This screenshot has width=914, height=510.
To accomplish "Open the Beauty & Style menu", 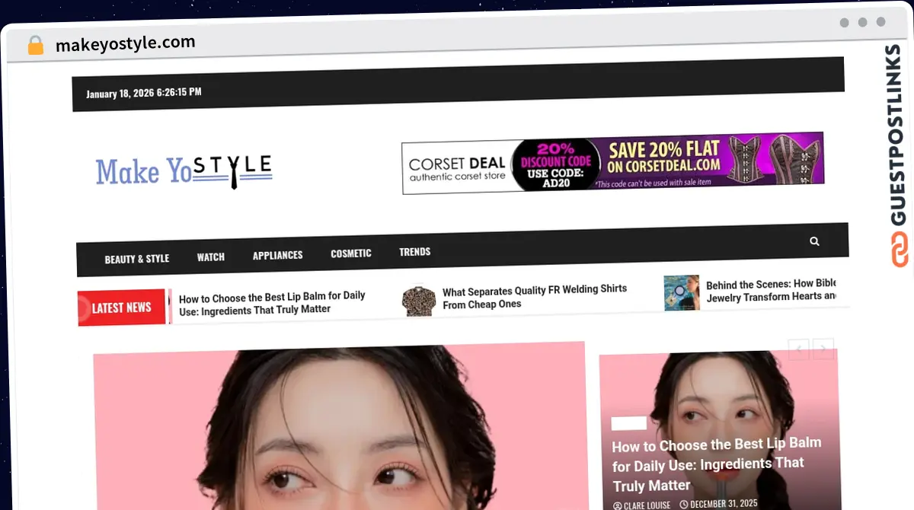I will point(136,259).
